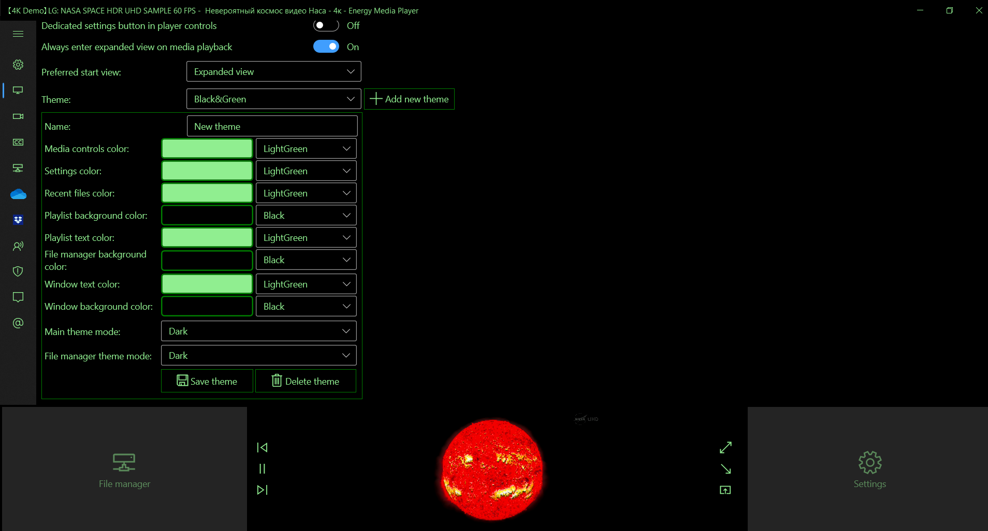Select the display settings monitor icon
The height and width of the screenshot is (531, 988).
[x=18, y=90]
